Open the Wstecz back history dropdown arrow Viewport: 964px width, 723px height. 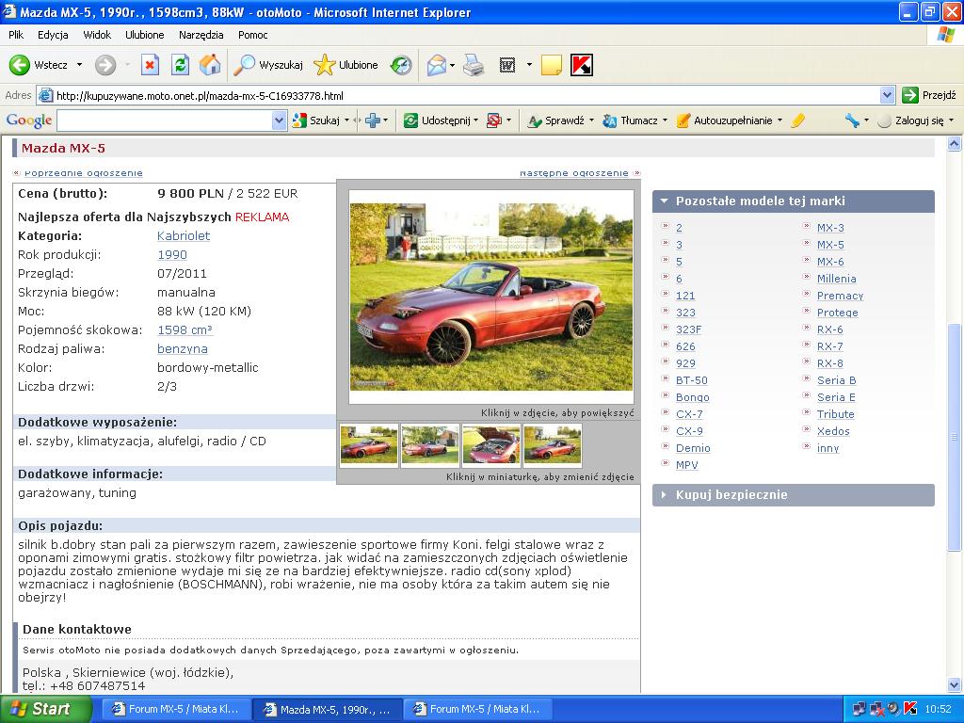click(x=79, y=65)
